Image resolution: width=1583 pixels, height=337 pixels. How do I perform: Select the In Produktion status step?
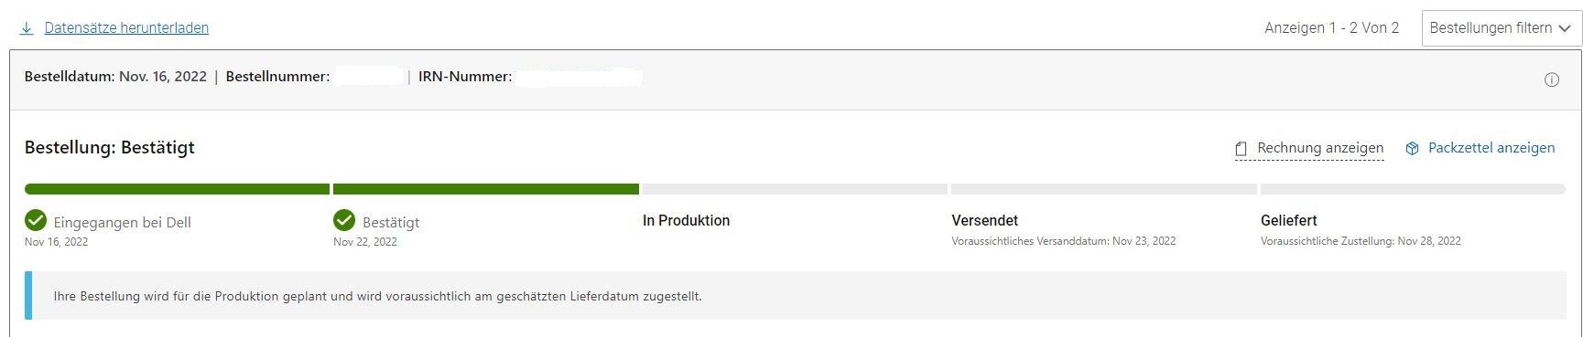687,221
